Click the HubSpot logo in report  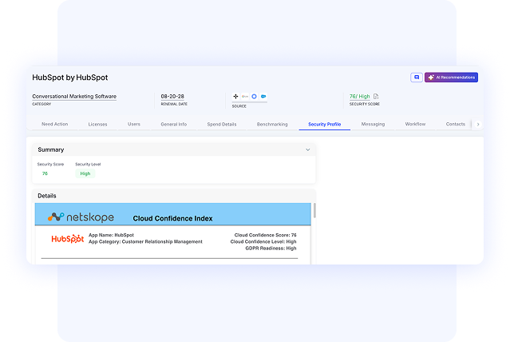pyautogui.click(x=68, y=239)
